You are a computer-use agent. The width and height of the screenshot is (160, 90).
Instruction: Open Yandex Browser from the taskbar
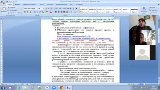click(x=47, y=88)
